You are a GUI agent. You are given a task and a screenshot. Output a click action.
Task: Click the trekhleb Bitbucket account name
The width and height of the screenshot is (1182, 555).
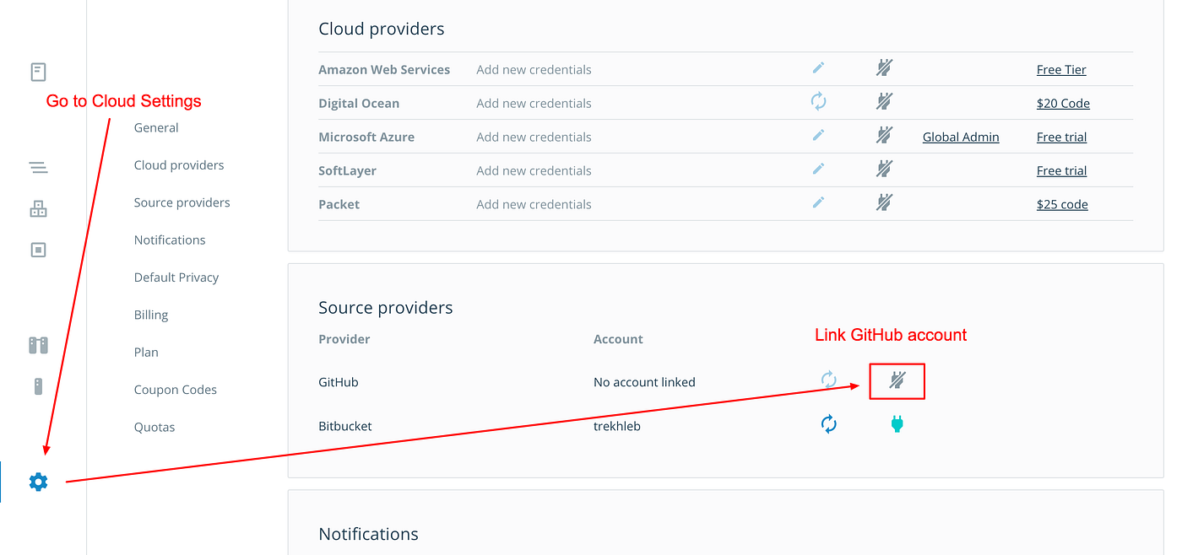pyautogui.click(x=617, y=427)
